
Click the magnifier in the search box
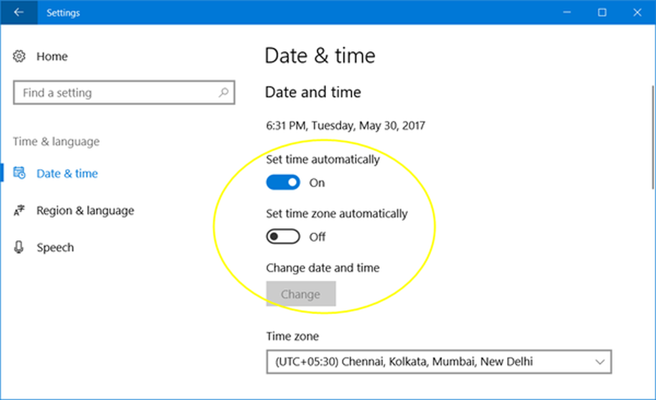click(x=224, y=92)
